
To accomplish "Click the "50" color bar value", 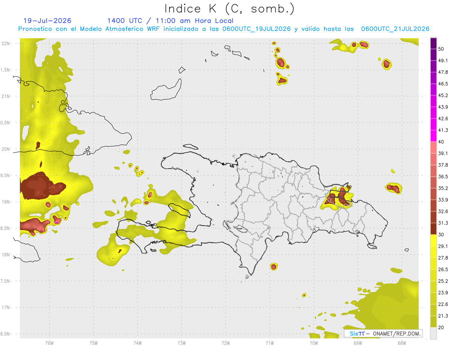I will [442, 49].
